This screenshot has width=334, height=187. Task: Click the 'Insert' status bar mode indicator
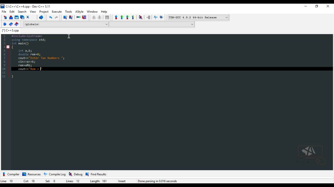pyautogui.click(x=122, y=181)
